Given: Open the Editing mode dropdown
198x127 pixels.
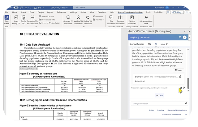Looking at the screenshot, I should pyautogui.click(x=178, y=12).
